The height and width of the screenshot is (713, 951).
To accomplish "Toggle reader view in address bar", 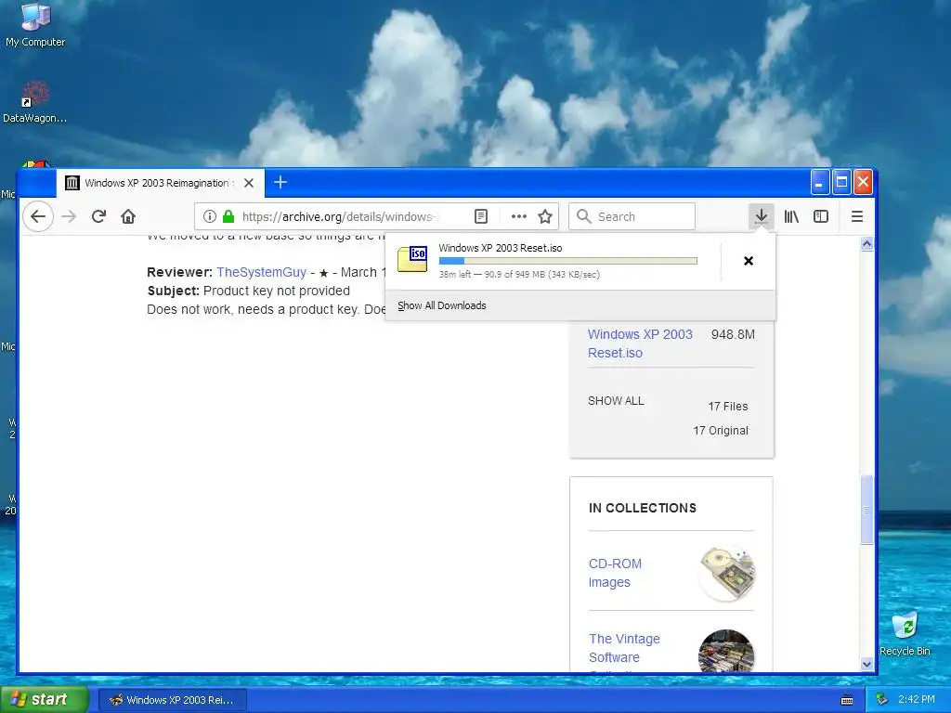I will tap(481, 216).
